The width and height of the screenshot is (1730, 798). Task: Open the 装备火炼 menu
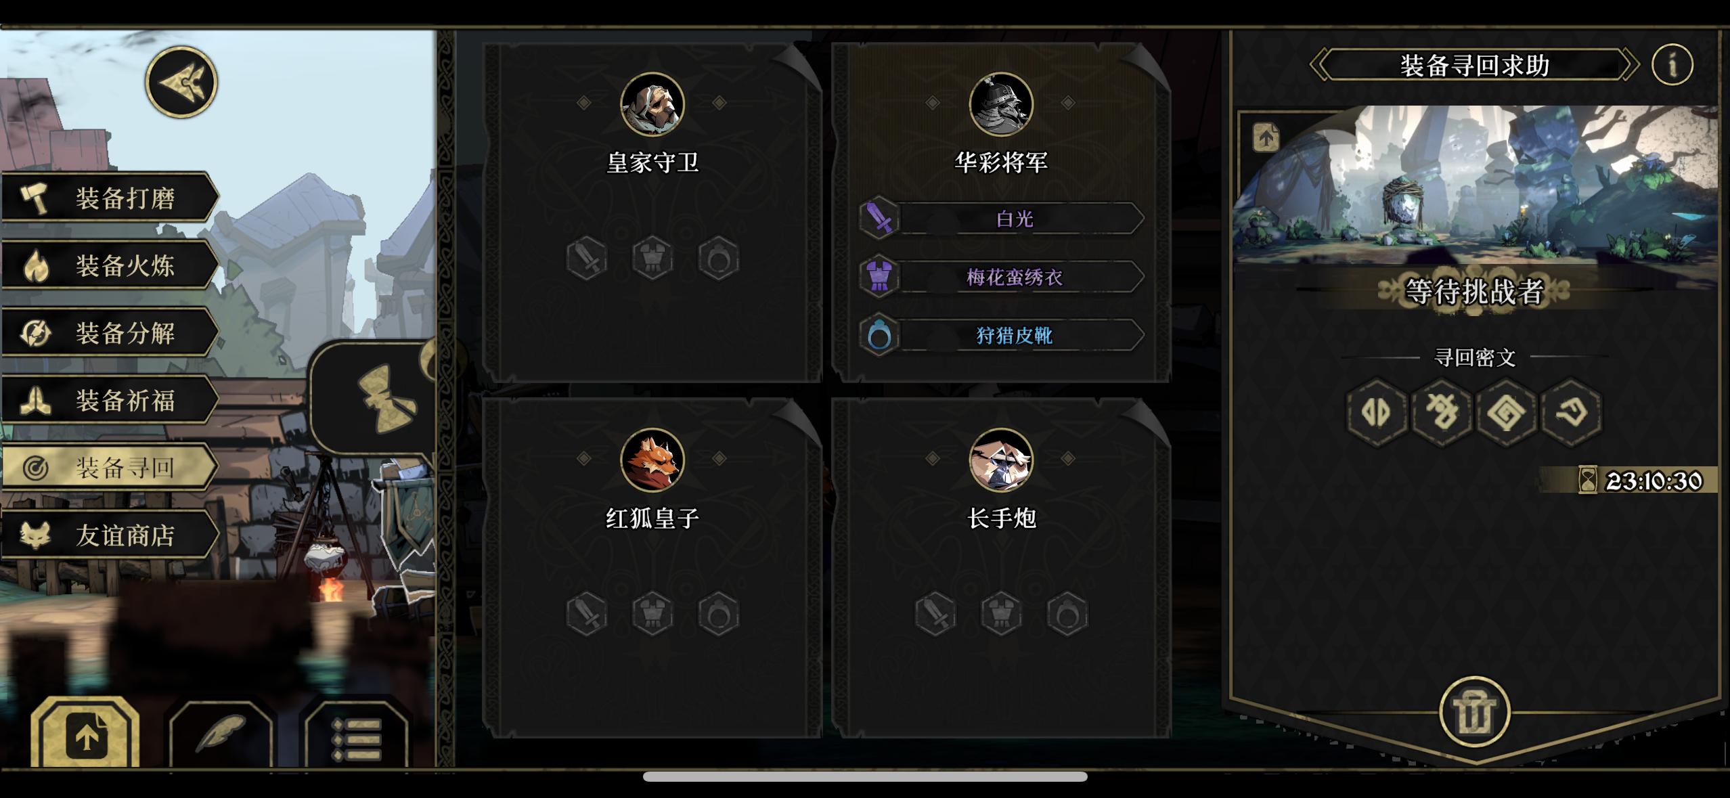coord(110,265)
